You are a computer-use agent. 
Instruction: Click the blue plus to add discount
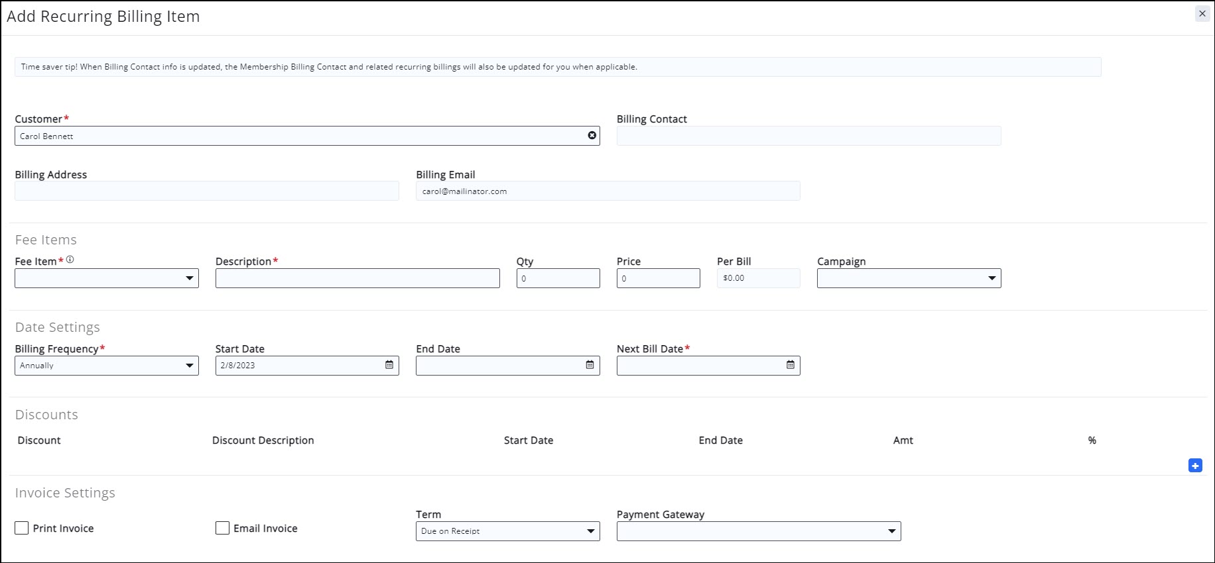click(x=1195, y=466)
